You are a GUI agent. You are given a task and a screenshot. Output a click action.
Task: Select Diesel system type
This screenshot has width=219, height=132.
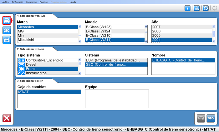pos(48,65)
